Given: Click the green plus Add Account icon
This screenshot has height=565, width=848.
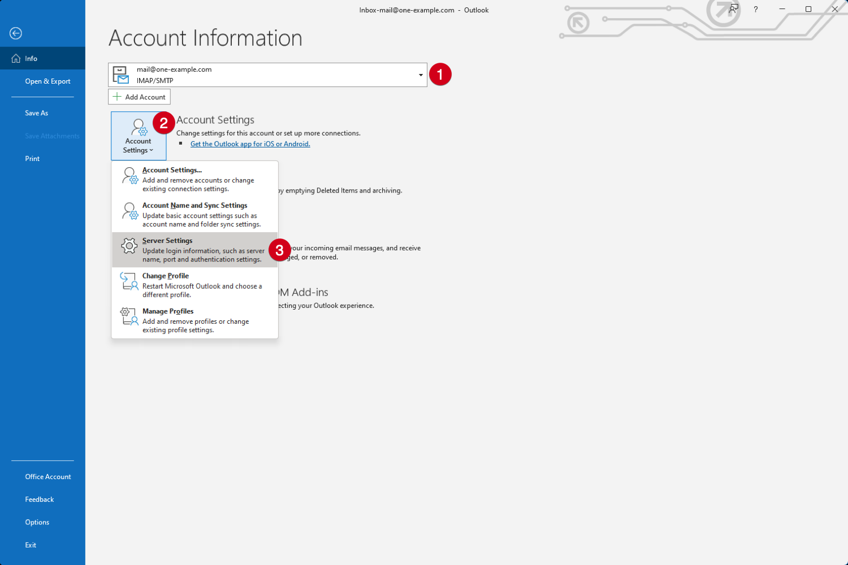Looking at the screenshot, I should pyautogui.click(x=117, y=97).
